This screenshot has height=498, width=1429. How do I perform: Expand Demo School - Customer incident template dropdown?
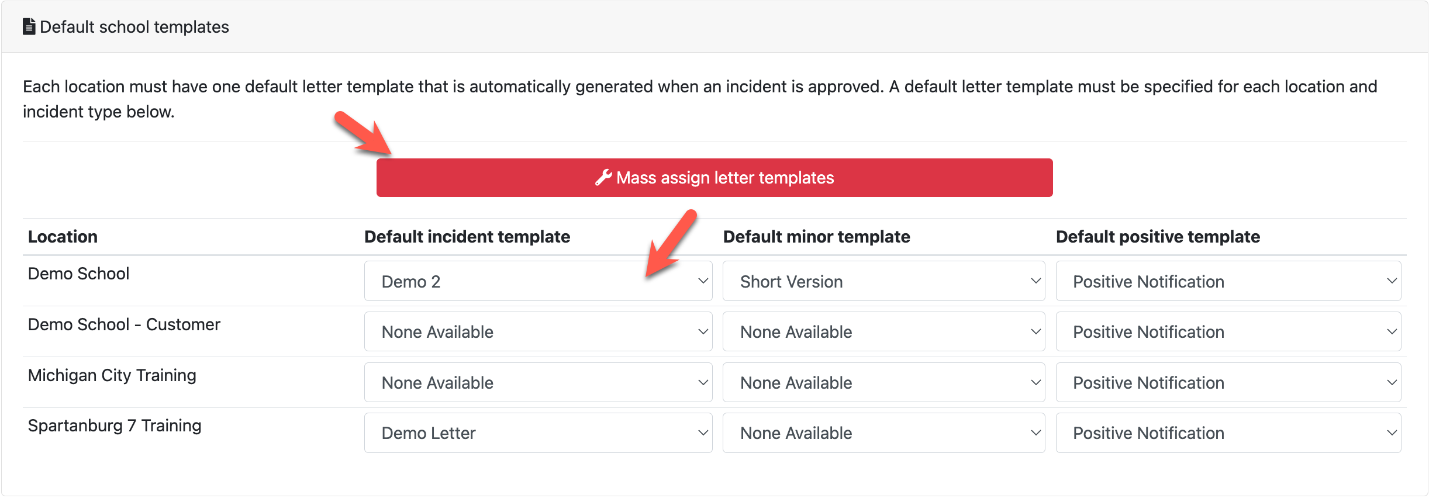click(x=537, y=332)
